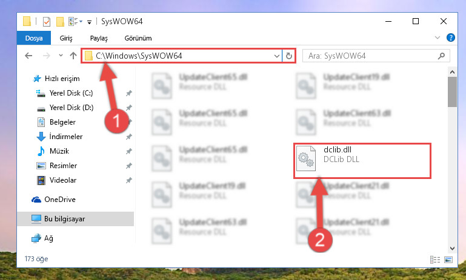Viewport: 466px width, 280px height.
Task: Toggle the pin beside Videolar
Action: click(128, 180)
